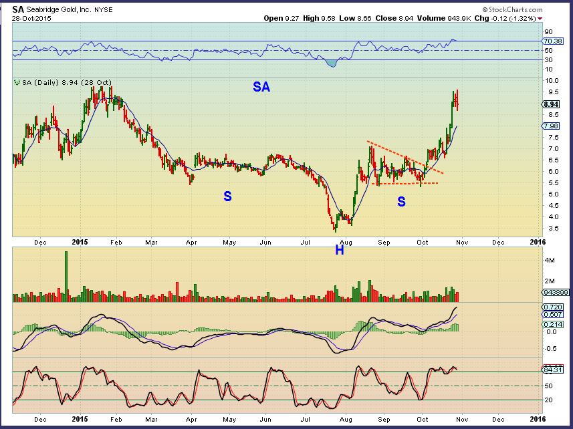Click the '28-Oct-2015' date in the header
573x429 pixels.
click(32, 18)
